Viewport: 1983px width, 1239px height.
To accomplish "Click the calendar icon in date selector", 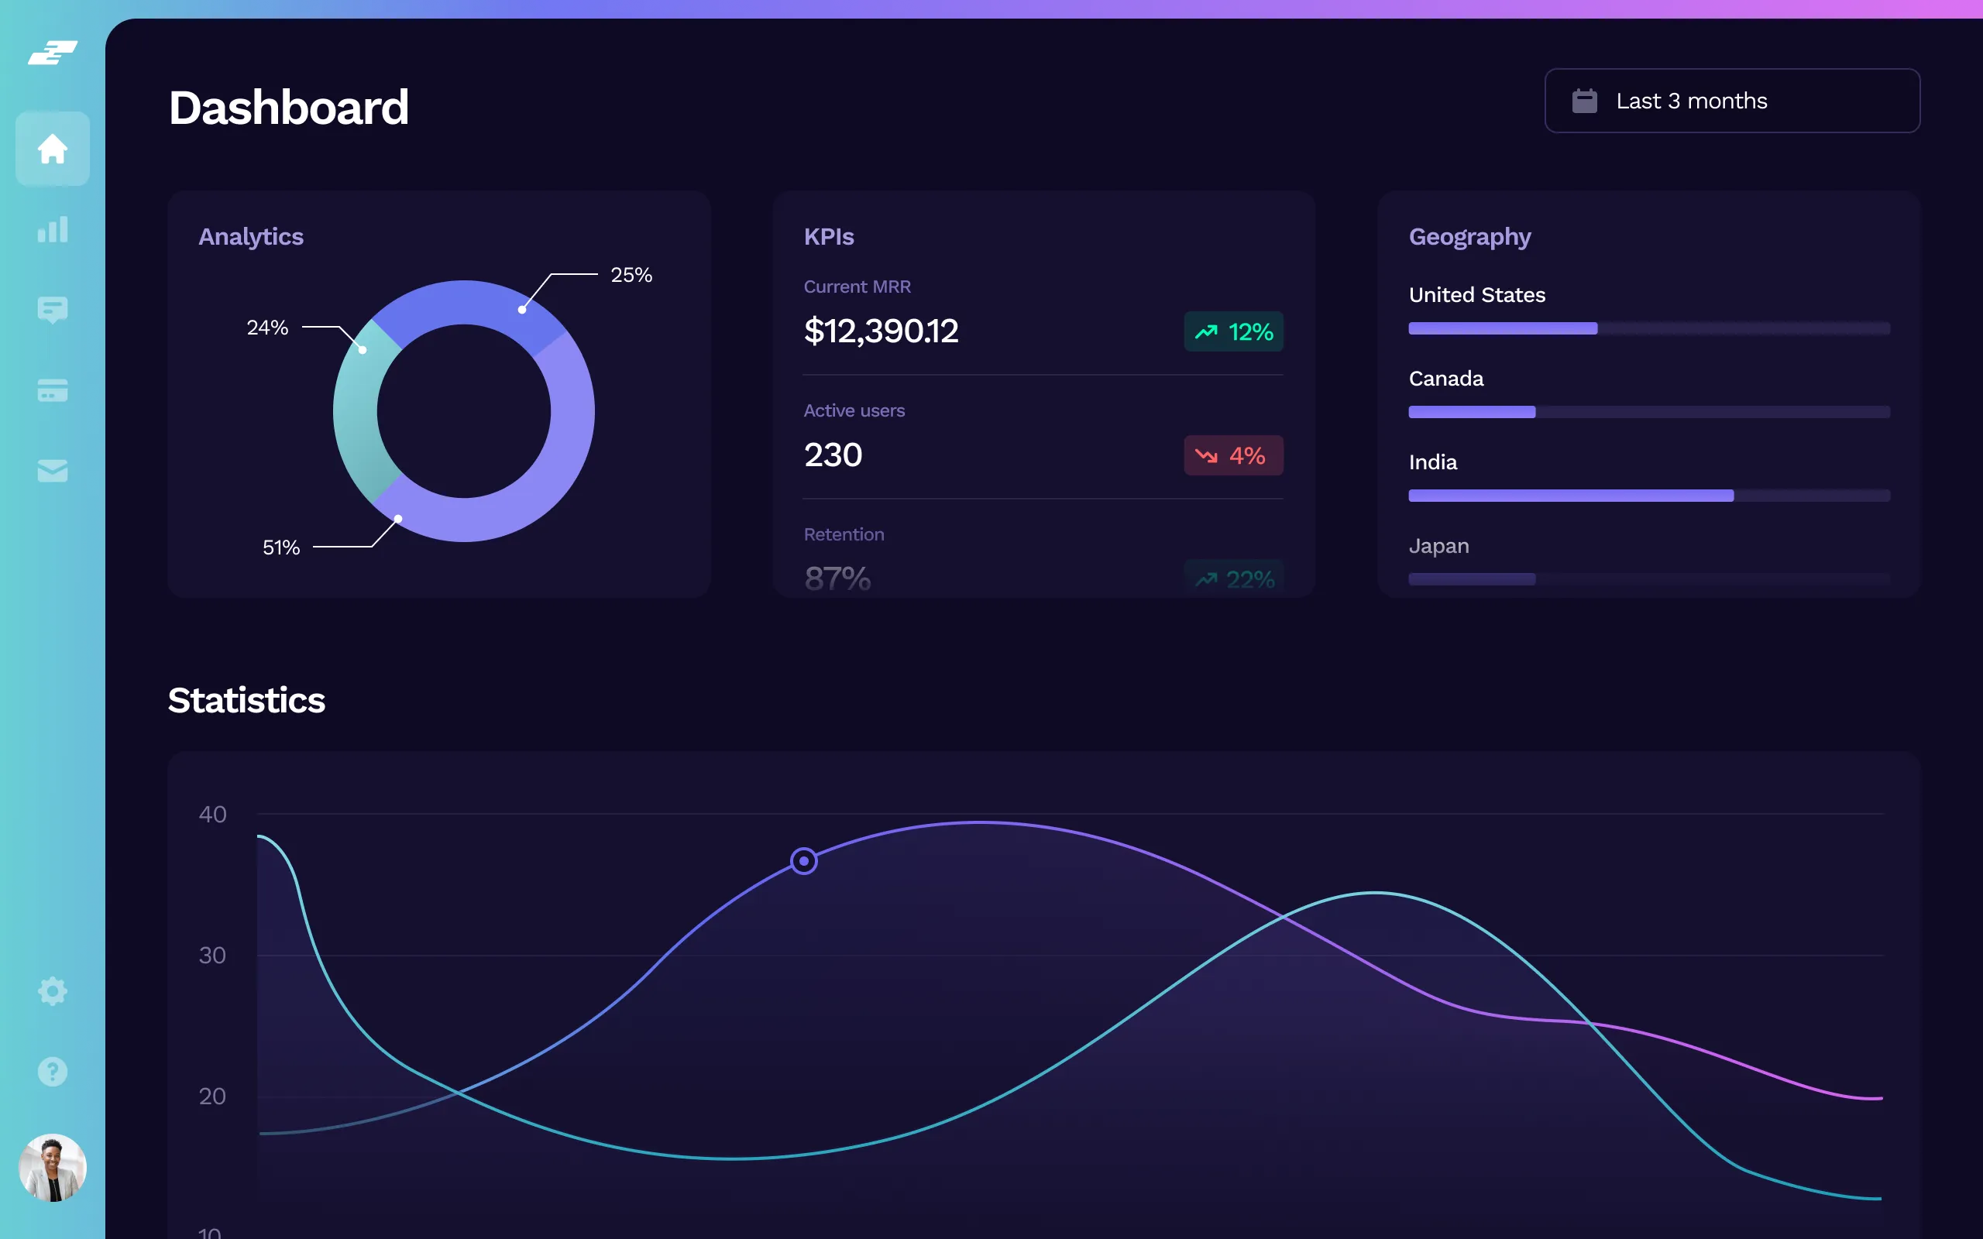I will coord(1584,101).
